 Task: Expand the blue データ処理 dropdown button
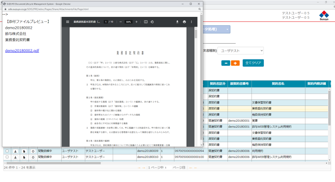(227, 29)
